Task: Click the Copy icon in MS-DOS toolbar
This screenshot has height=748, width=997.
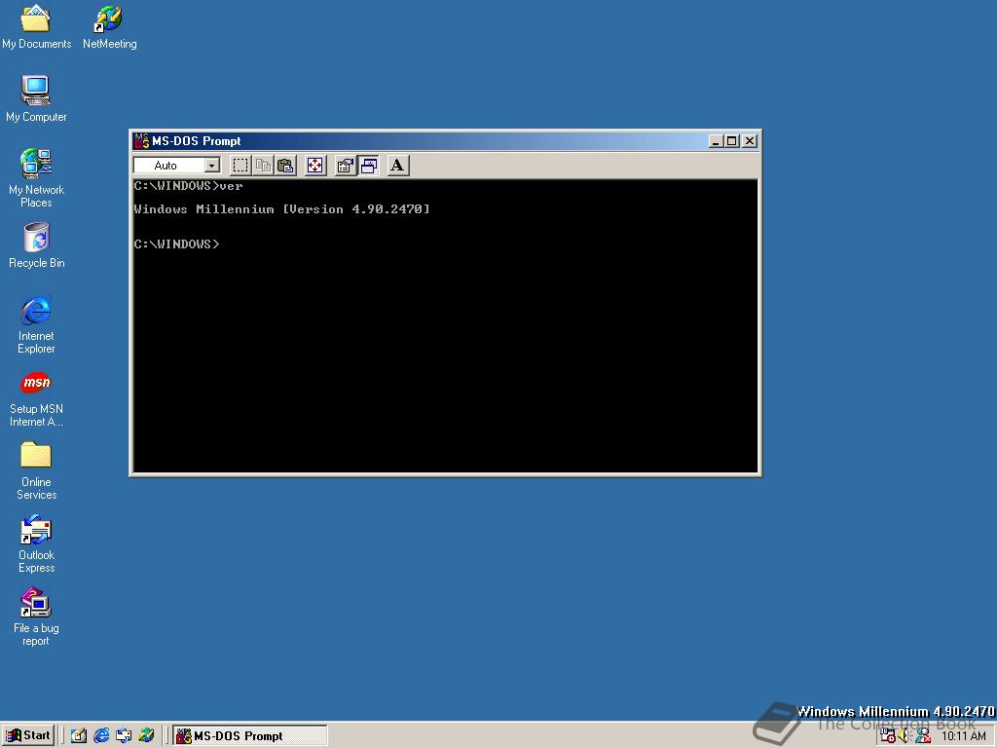Action: 263,166
